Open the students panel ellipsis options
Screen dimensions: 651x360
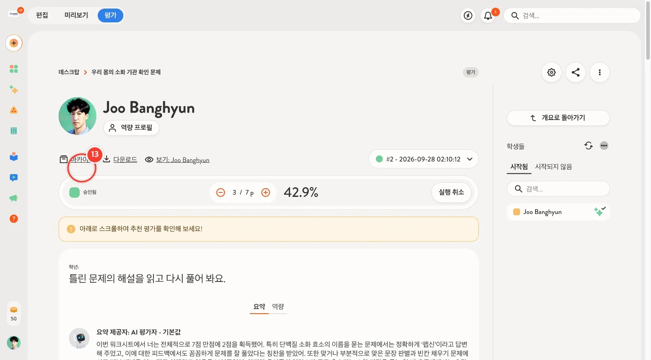point(604,146)
